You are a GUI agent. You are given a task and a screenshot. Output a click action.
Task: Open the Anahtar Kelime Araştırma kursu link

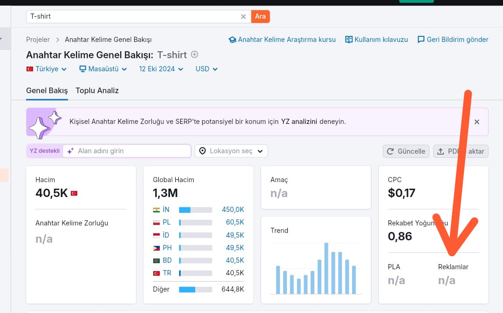[282, 40]
